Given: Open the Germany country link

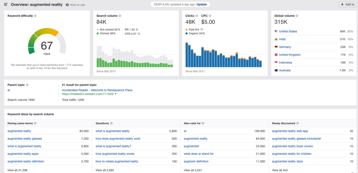Looking at the screenshot, I should (285, 47).
